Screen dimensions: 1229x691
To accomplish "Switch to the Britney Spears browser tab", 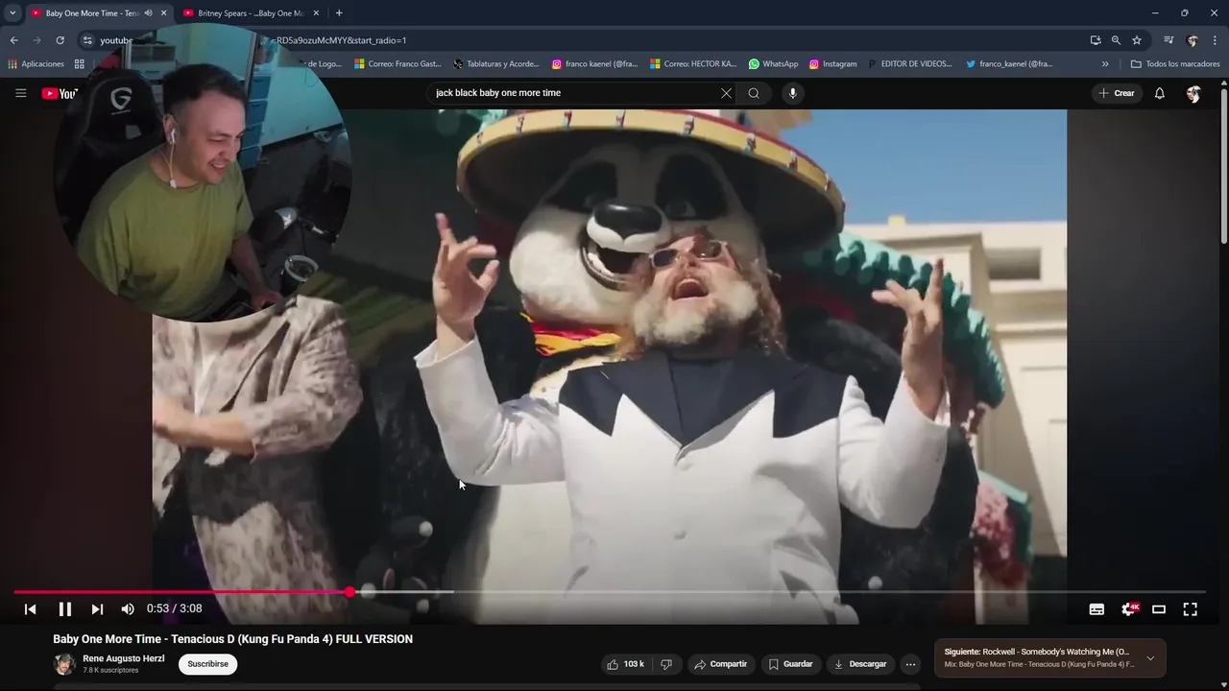I will [251, 13].
